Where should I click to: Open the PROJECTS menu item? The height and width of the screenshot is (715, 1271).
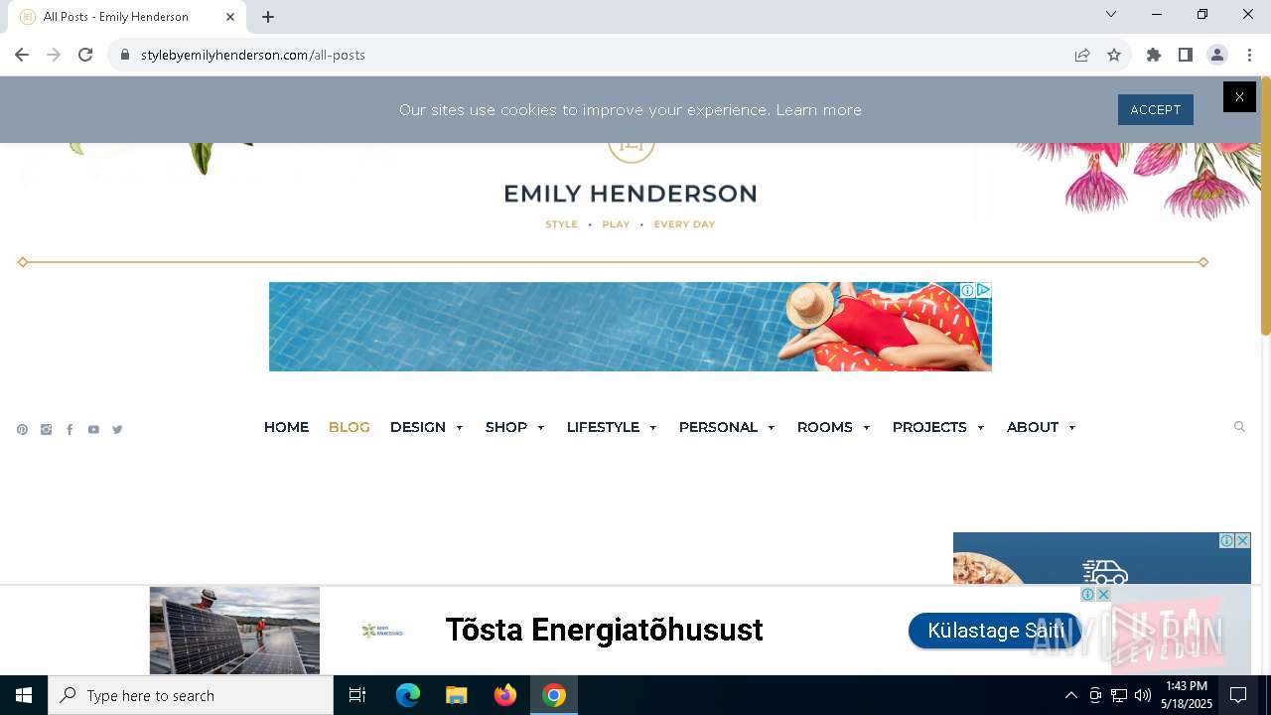929,427
